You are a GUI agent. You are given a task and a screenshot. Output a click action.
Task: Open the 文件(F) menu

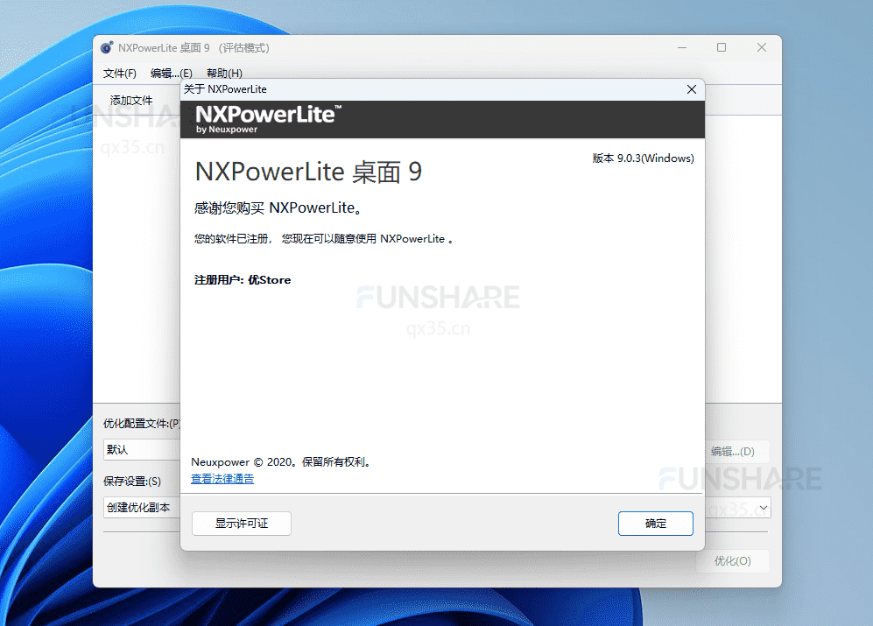[x=119, y=73]
